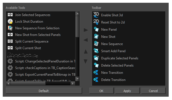Select 'Enable Shot 3d' text in Toolbar list
The image size is (172, 100).
coord(112,15)
